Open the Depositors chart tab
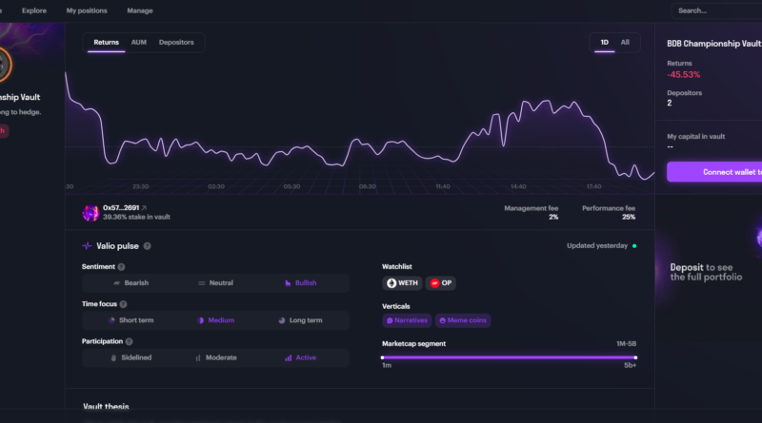This screenshot has width=762, height=423. pos(176,43)
